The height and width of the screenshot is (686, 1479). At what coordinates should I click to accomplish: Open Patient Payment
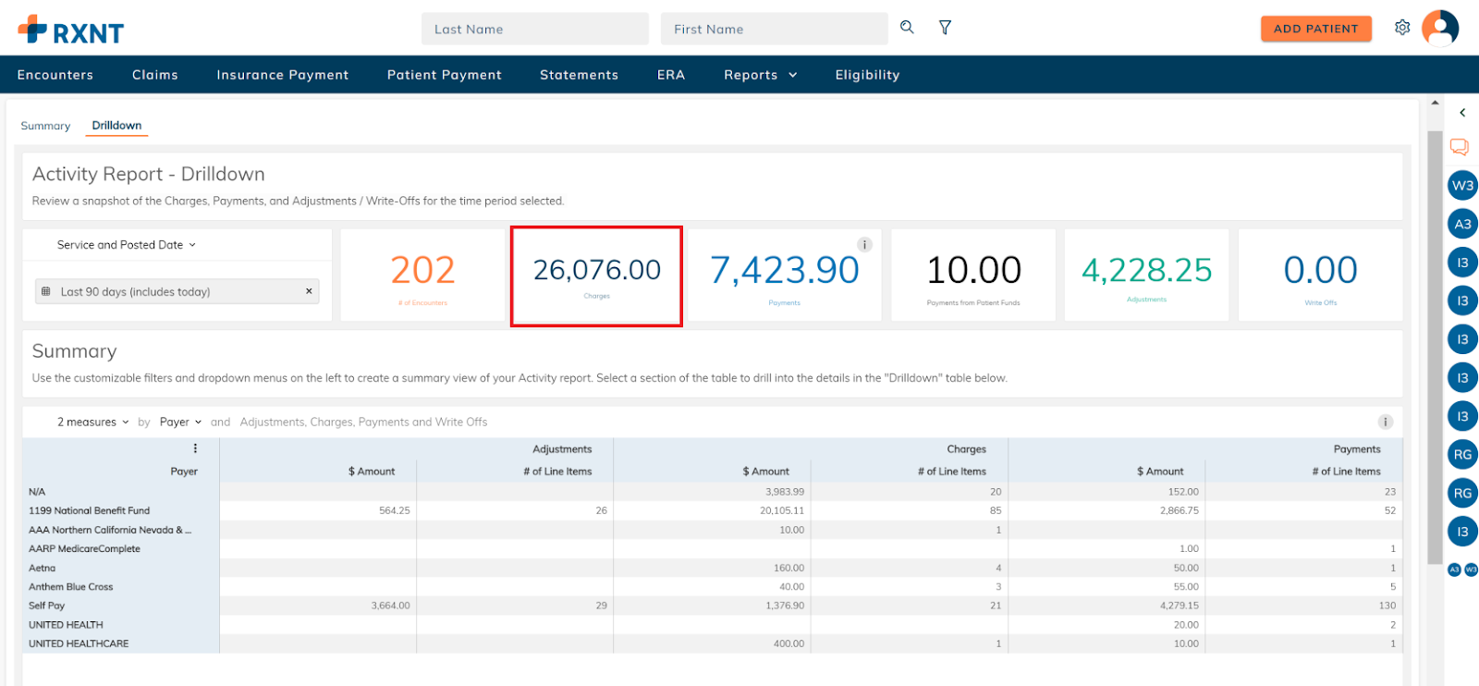pos(445,75)
